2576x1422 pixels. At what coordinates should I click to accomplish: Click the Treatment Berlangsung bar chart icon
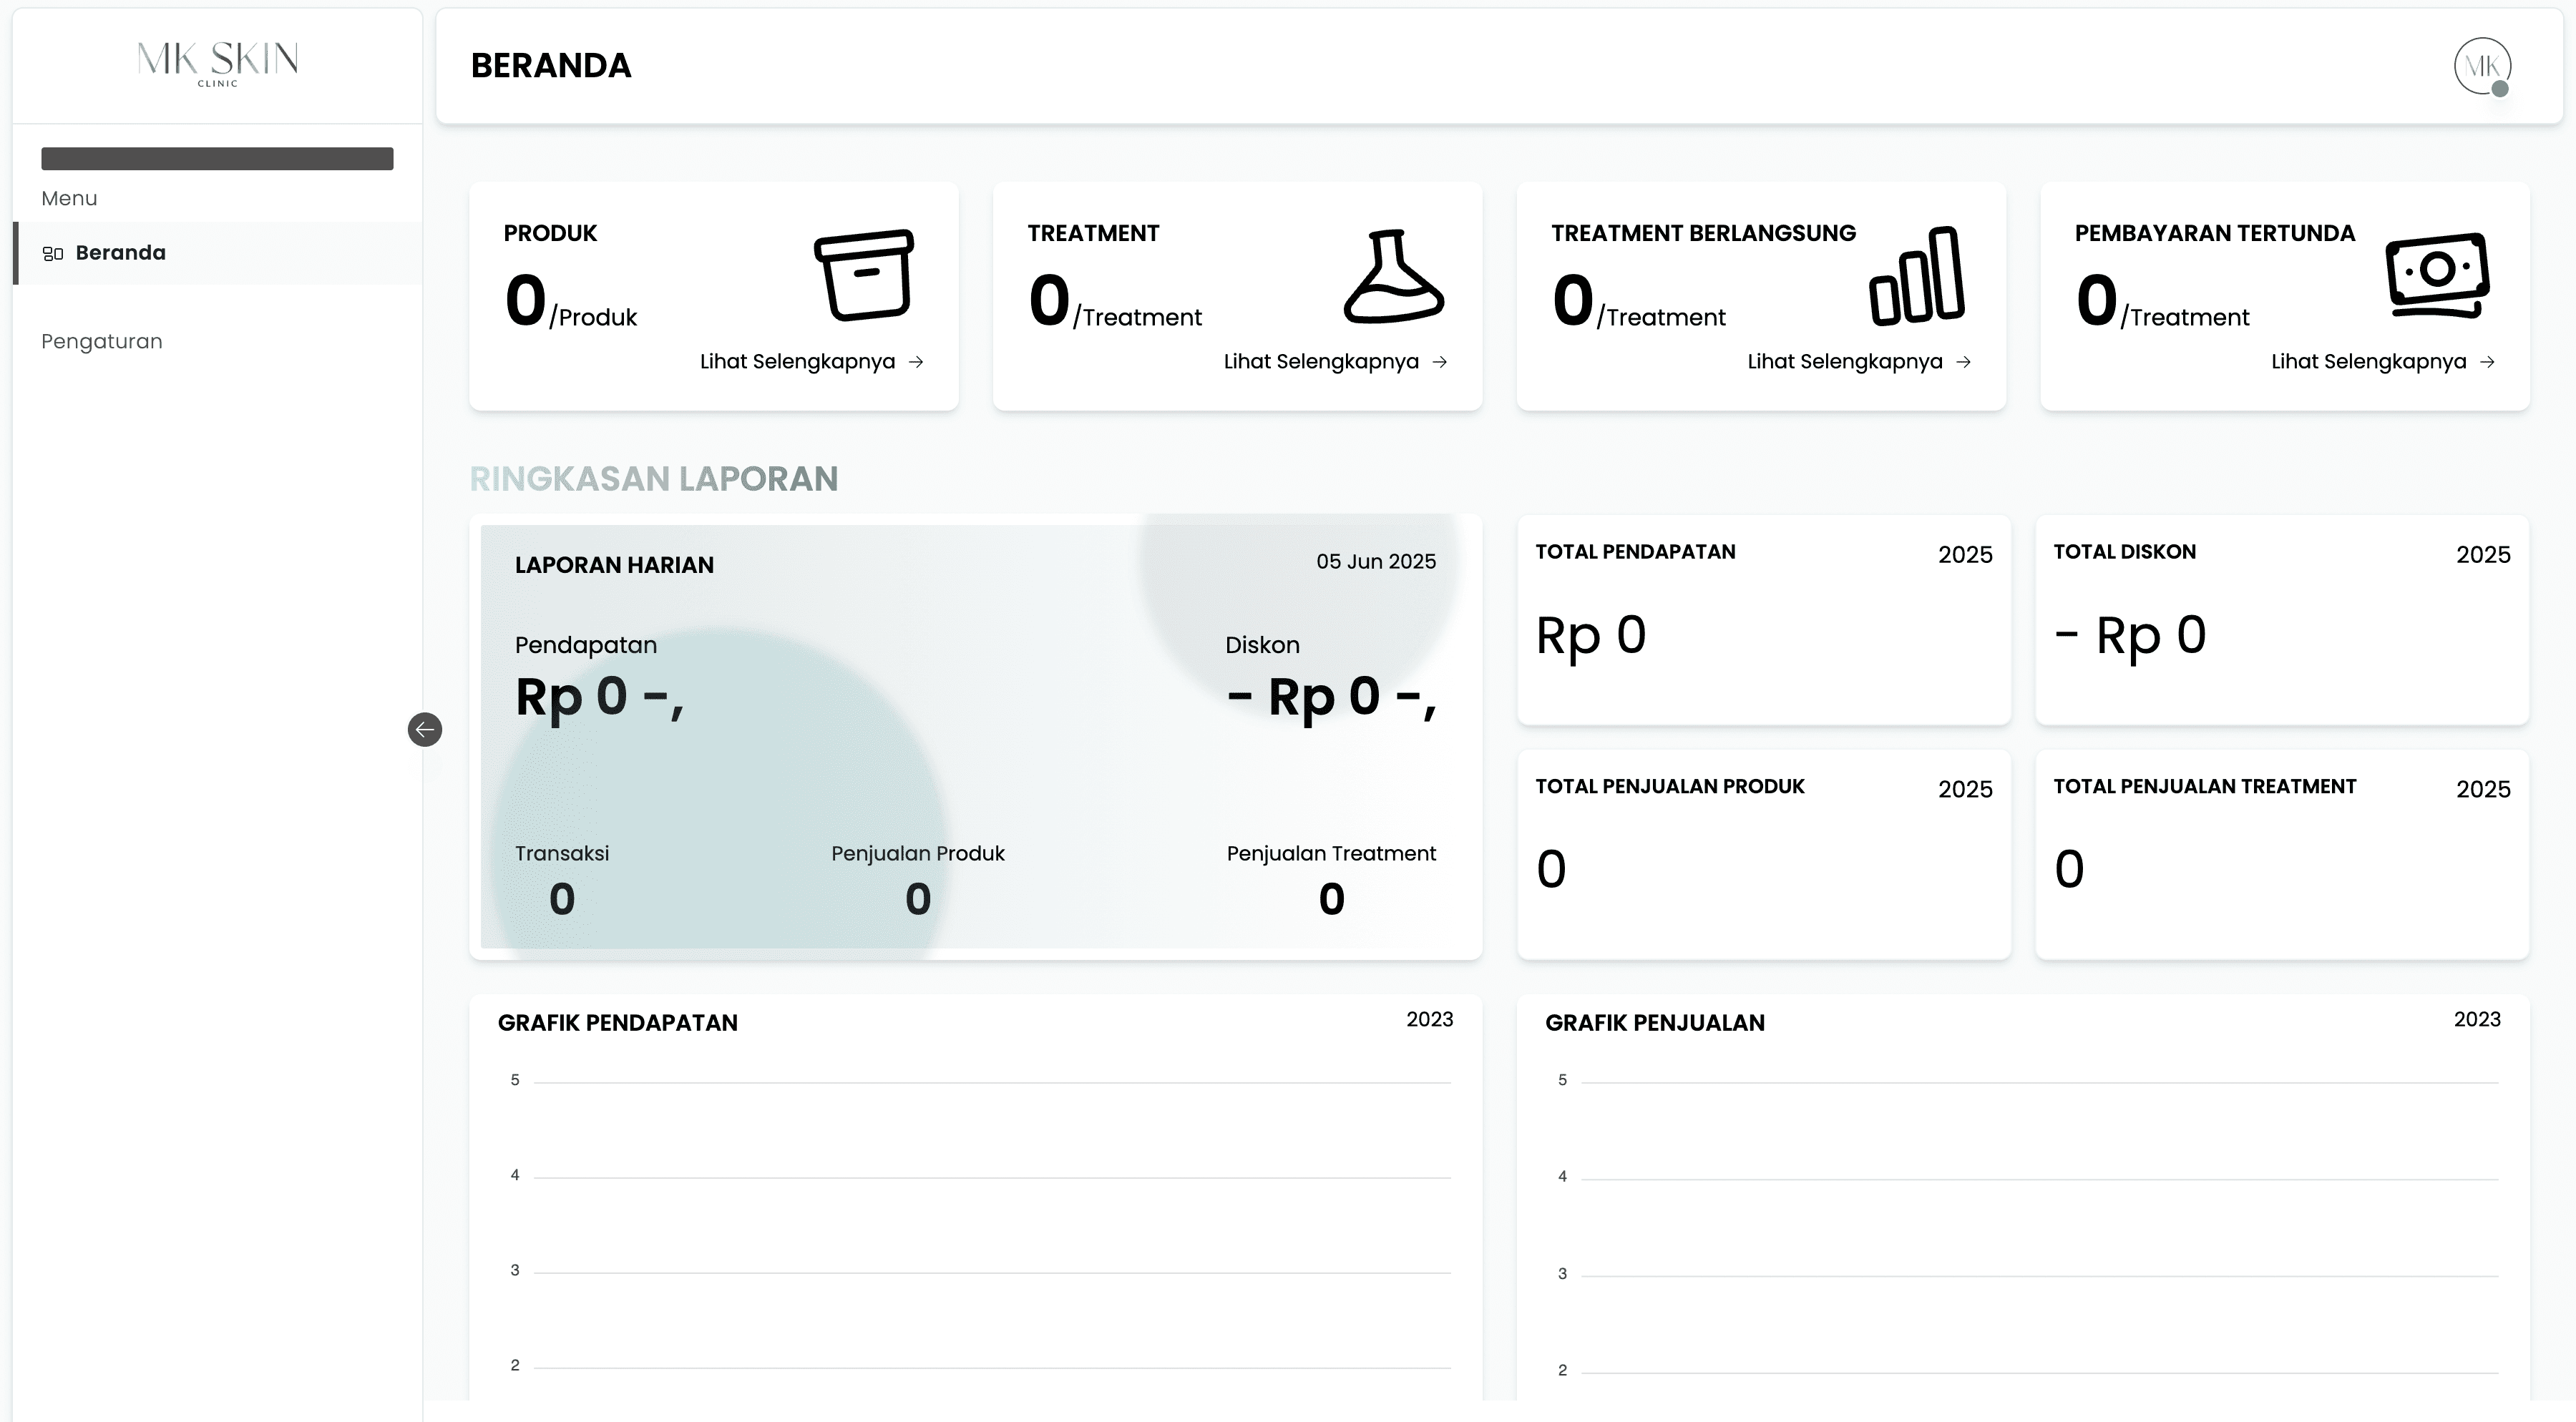click(1916, 277)
